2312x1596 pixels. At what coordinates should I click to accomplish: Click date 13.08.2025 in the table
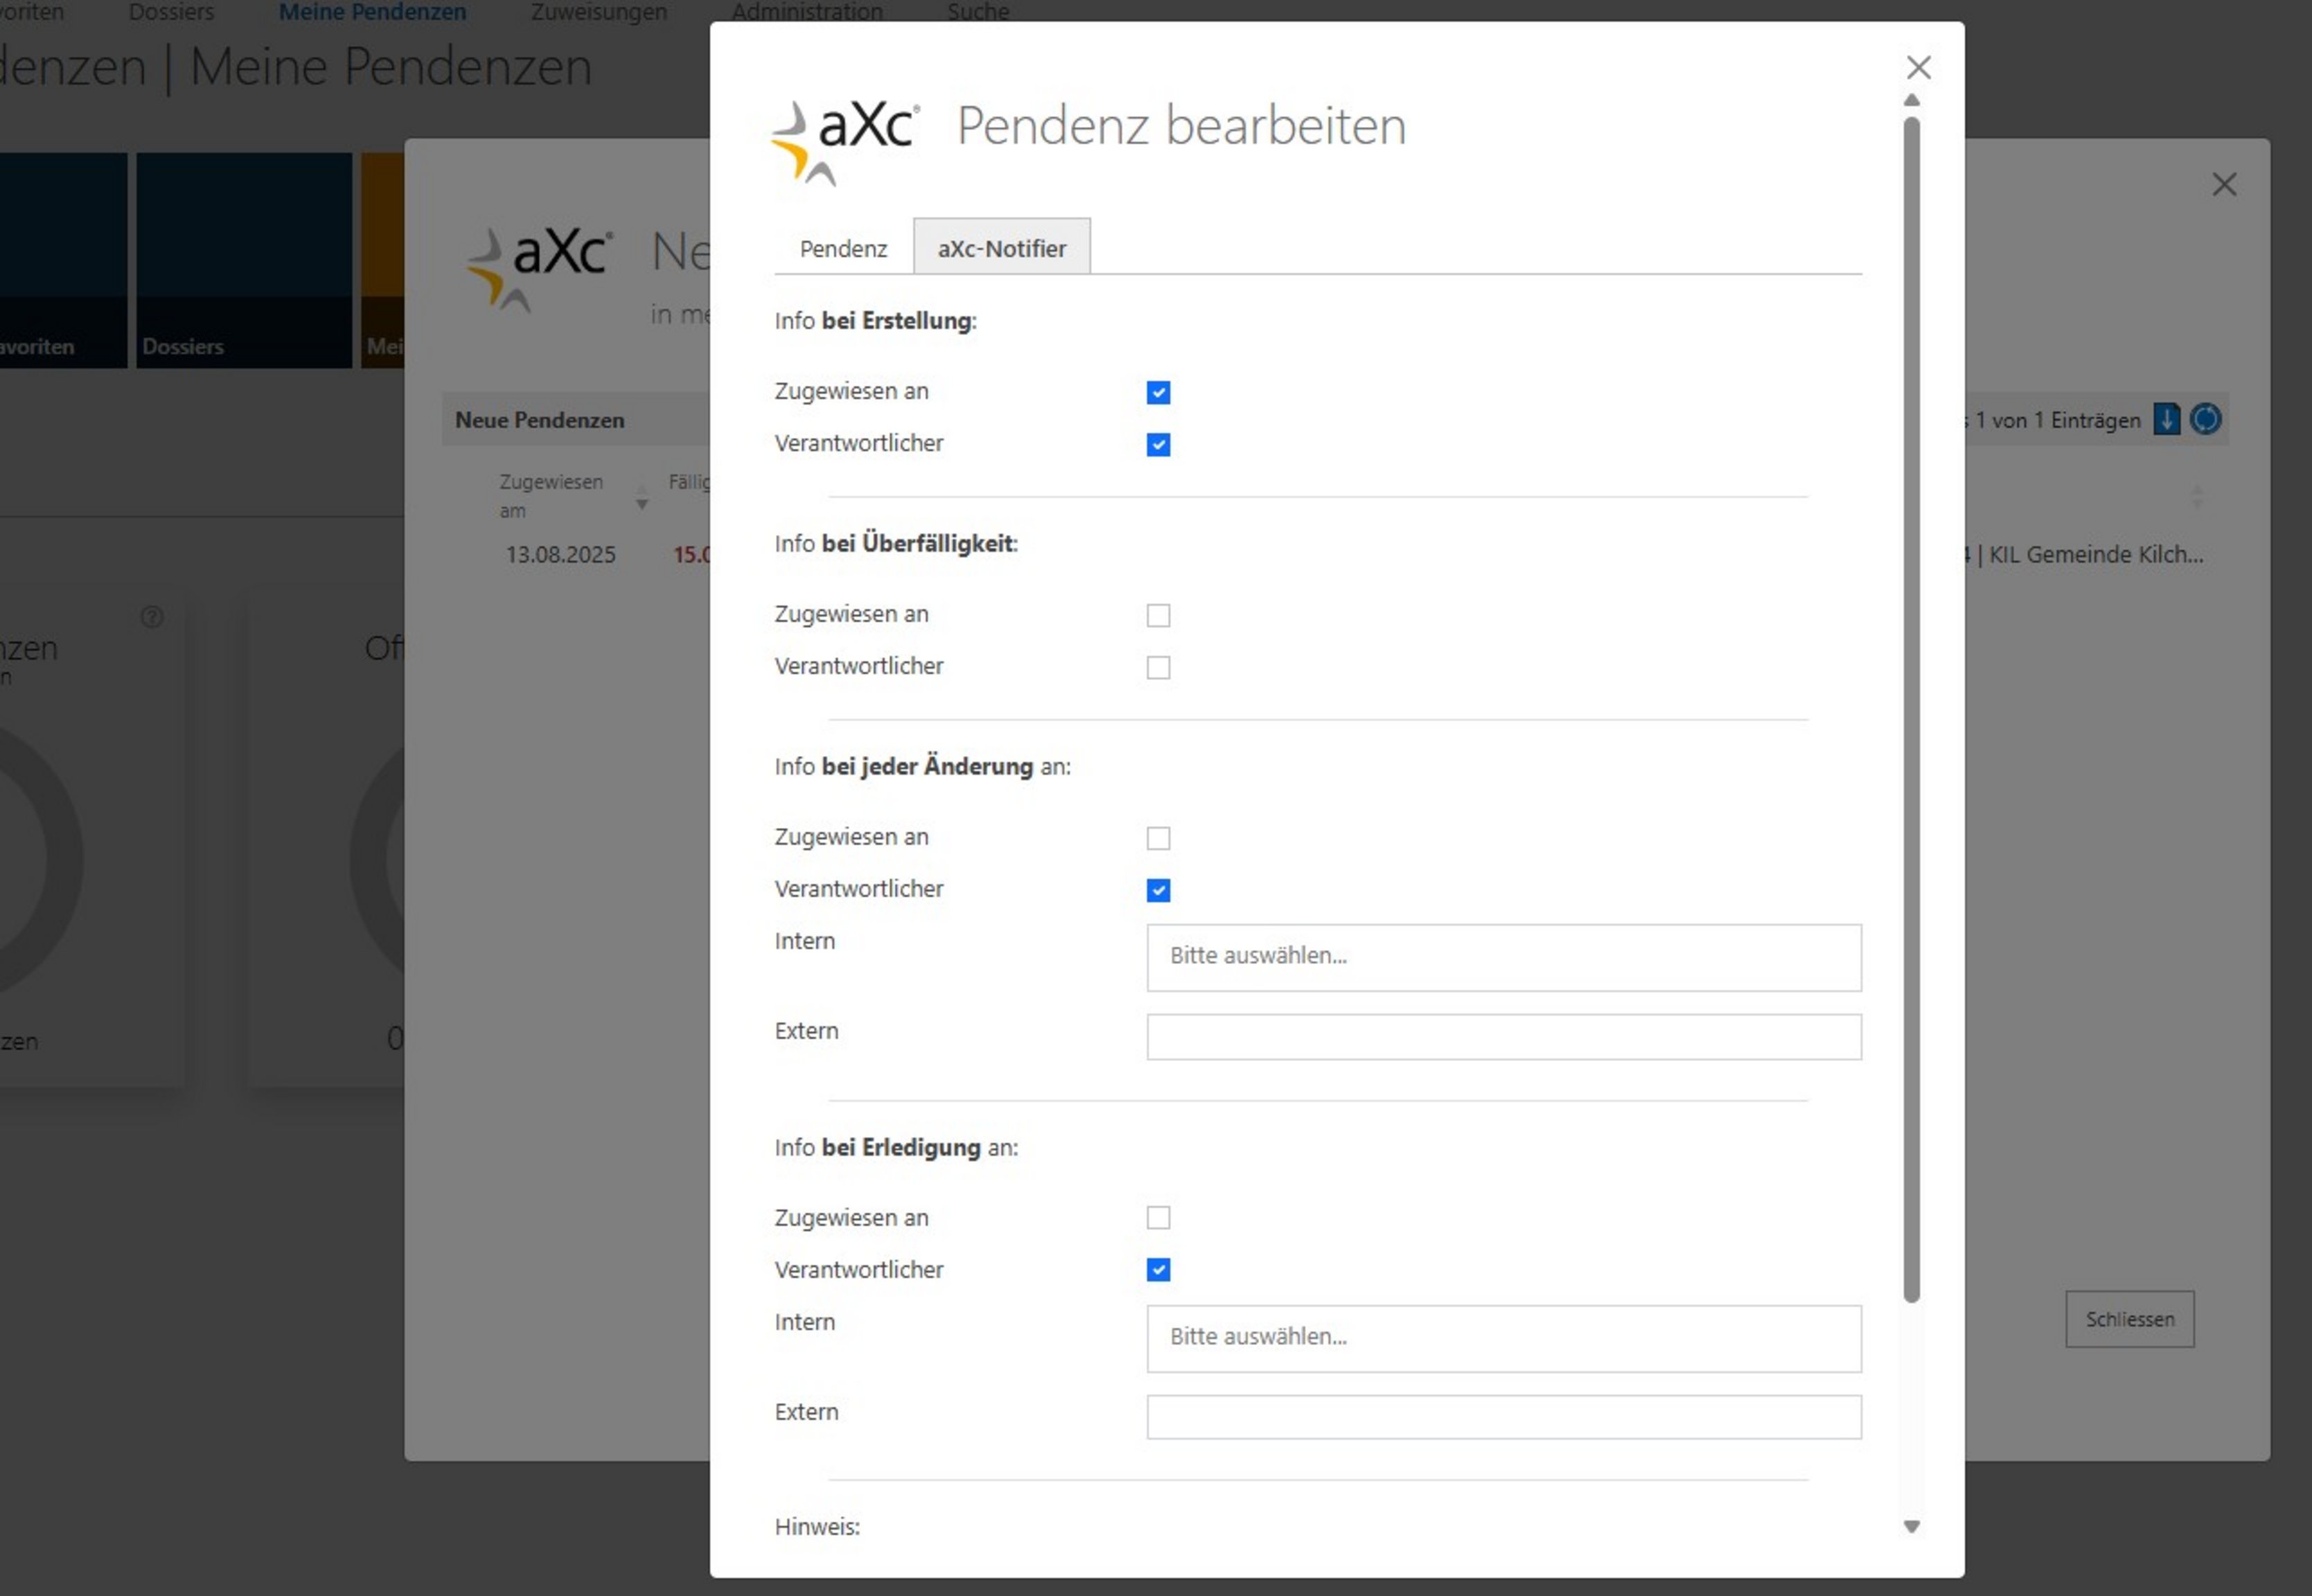(560, 554)
